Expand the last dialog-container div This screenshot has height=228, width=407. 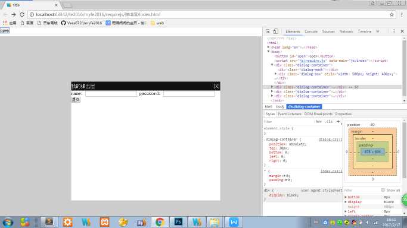coord(272,96)
